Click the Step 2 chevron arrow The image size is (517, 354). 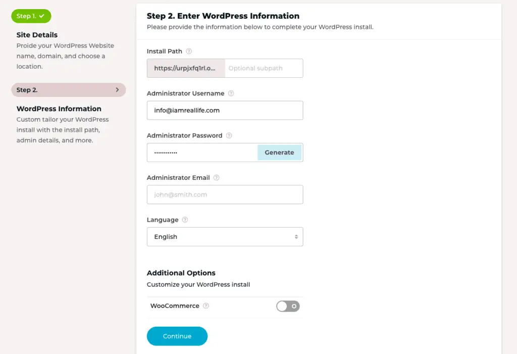[x=117, y=90]
